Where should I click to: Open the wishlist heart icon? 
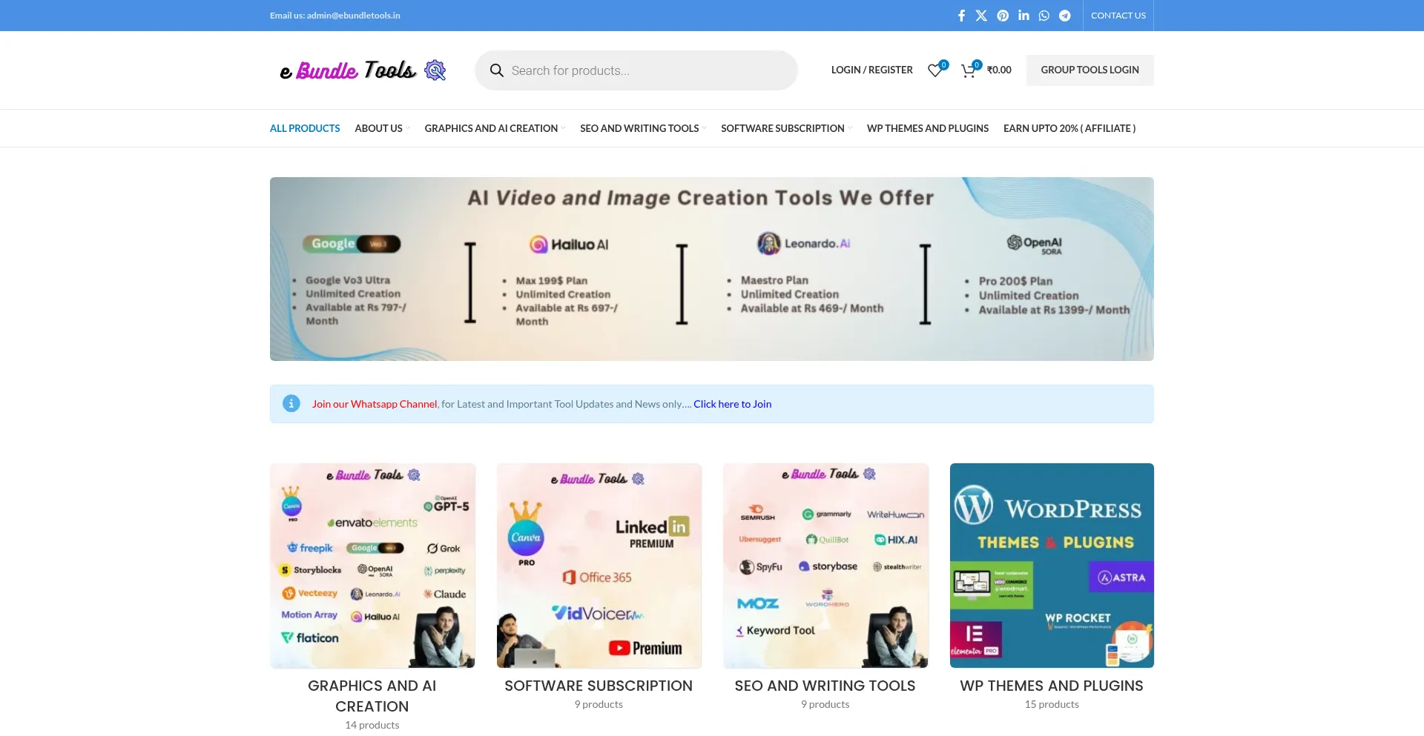[935, 70]
